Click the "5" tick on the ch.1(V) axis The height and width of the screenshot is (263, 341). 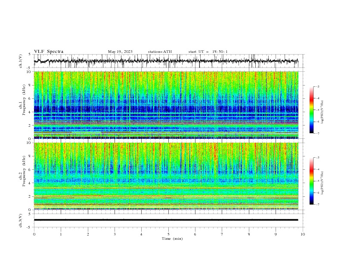click(x=30, y=55)
